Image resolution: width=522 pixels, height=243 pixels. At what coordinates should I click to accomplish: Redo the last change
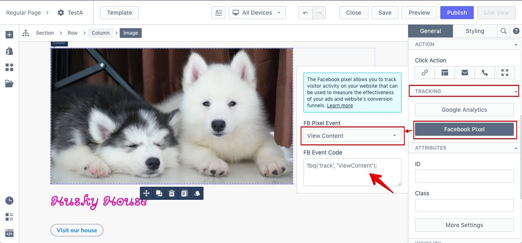coord(319,13)
